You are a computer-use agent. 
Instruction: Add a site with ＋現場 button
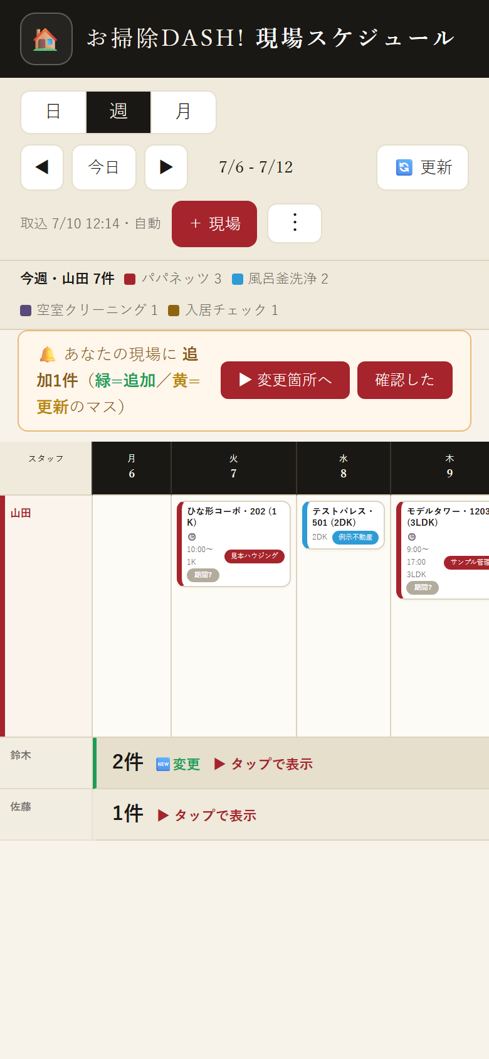214,224
